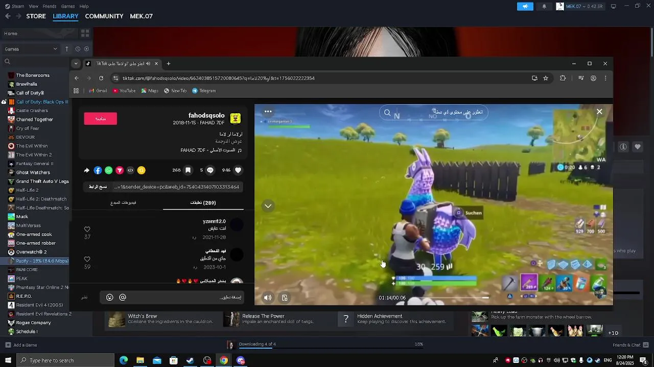Click the embed code icon

(130, 170)
